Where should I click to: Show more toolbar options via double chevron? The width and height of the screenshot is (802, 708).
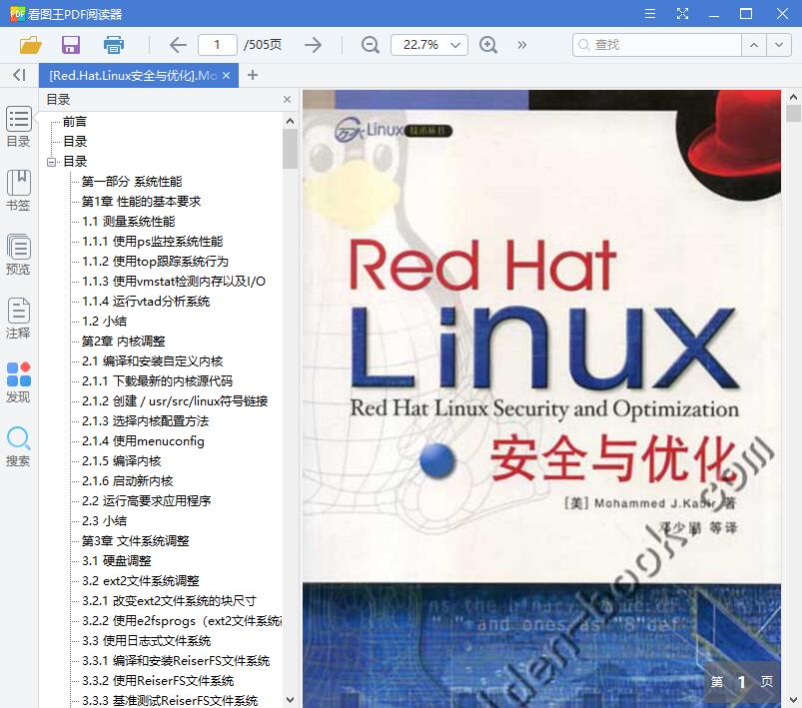(x=521, y=45)
